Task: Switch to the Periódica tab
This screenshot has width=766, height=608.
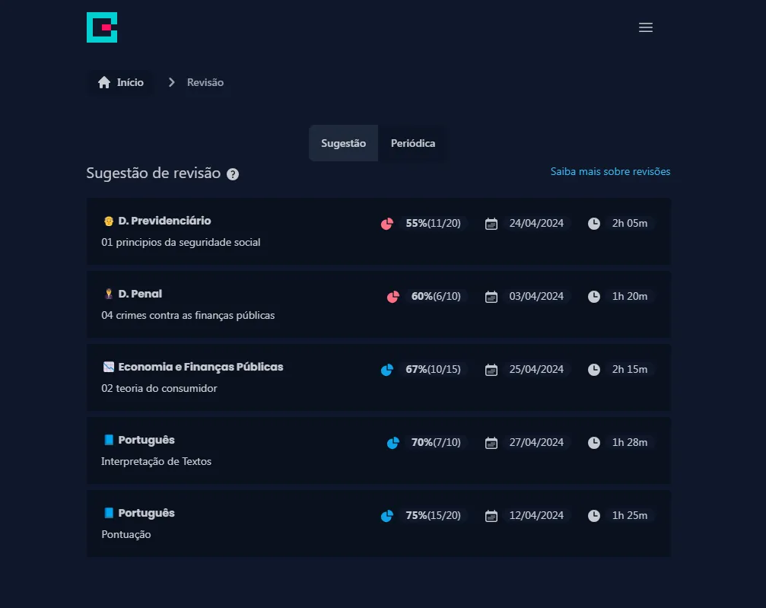Action: pos(413,143)
